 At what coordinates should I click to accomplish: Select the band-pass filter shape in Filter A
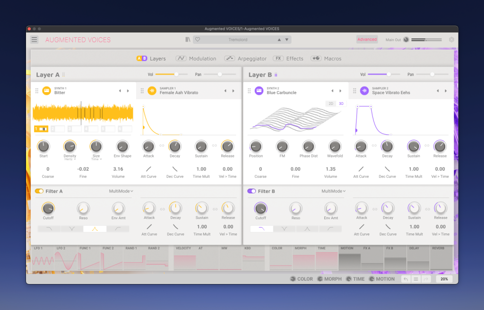click(95, 229)
